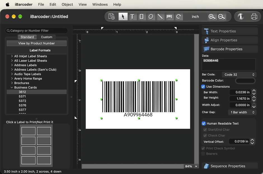Expand Avery Home Range

pyautogui.click(x=12, y=78)
